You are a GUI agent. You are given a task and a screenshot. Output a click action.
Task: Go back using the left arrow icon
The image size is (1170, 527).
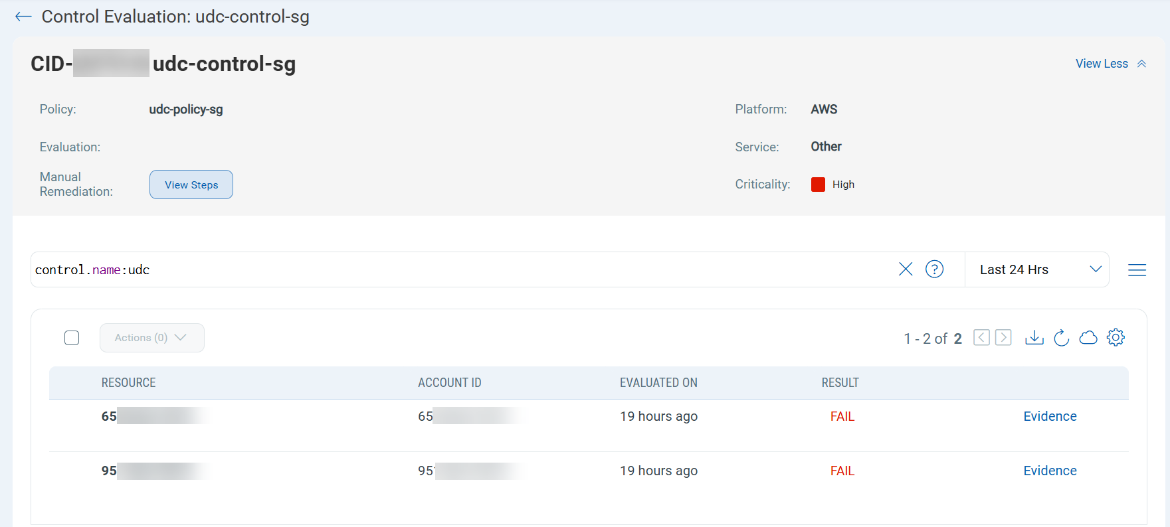tap(23, 17)
